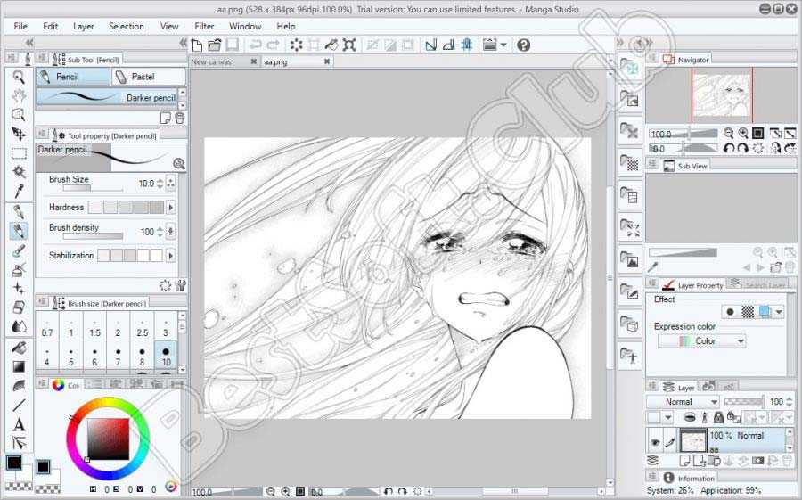Pick the Eyedropper tool
Screen dimensions: 802x500
coord(18,191)
